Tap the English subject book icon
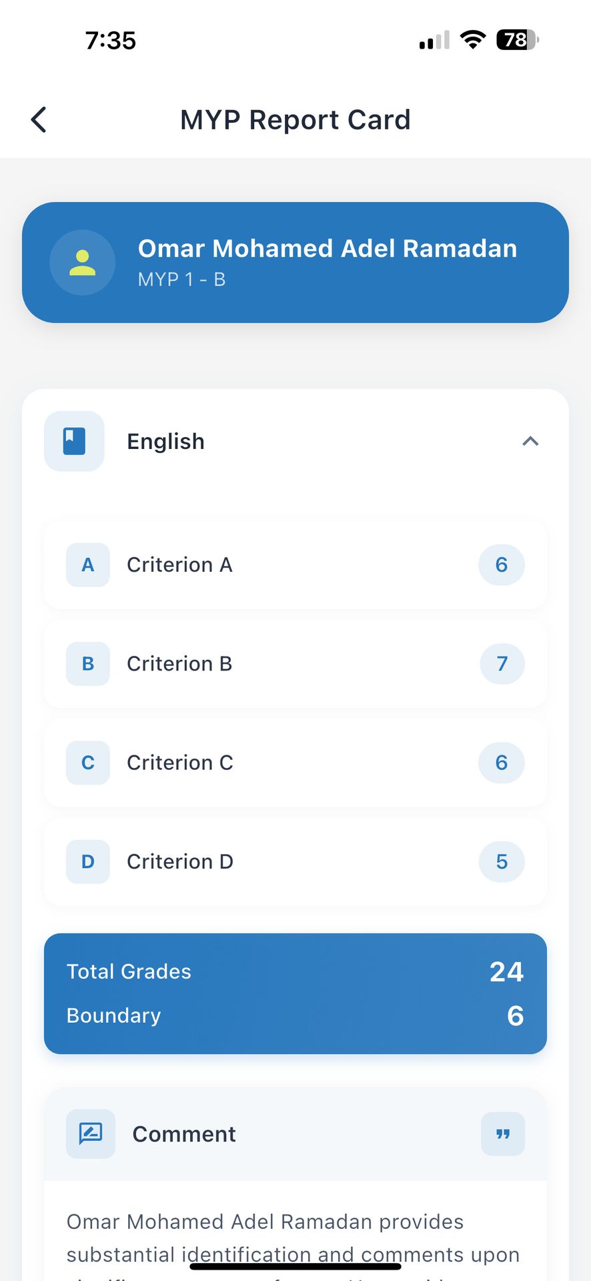Viewport: 591px width, 1281px height. 74,442
